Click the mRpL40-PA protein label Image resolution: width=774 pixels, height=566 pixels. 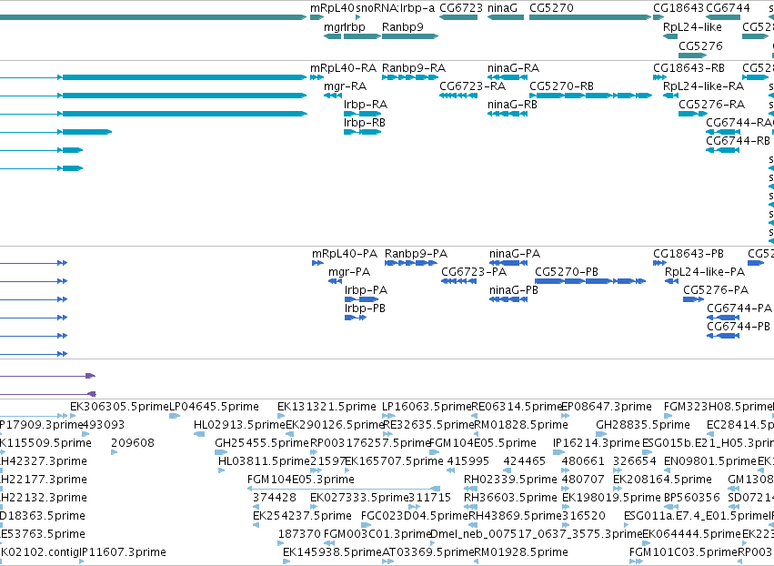(x=345, y=254)
